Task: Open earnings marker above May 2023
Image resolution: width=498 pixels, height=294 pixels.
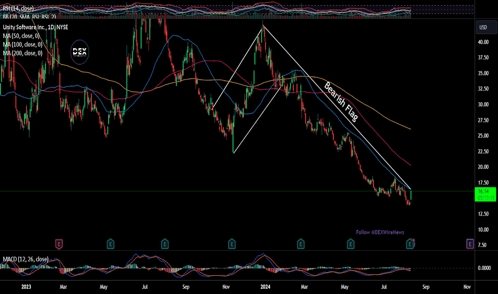Action: pyautogui.click(x=110, y=244)
